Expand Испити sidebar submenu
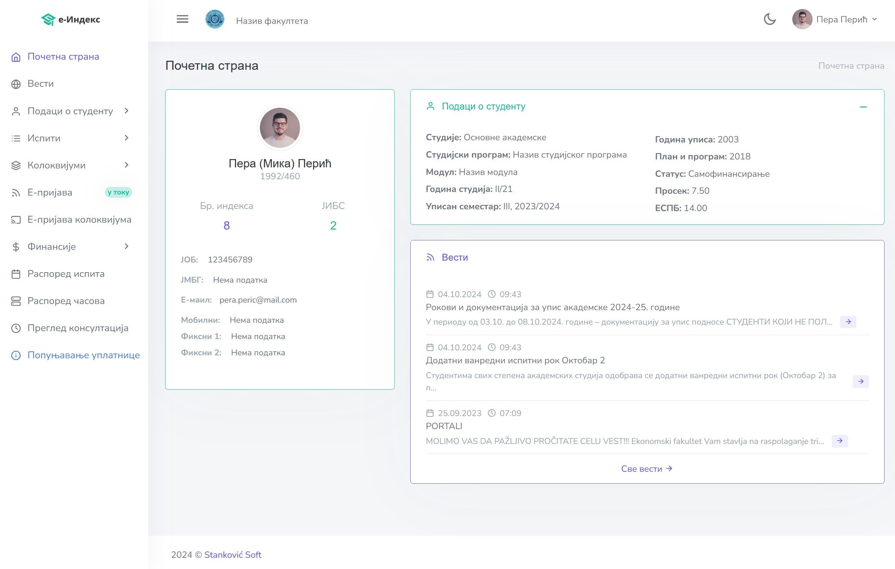The image size is (895, 569). click(x=127, y=138)
